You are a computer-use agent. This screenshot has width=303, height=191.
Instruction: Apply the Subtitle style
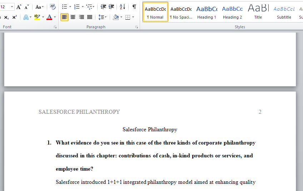284,12
